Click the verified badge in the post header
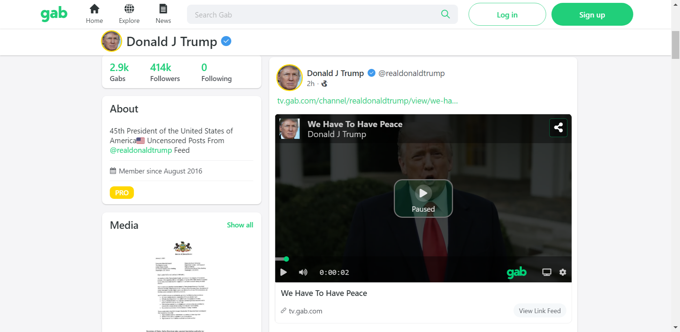Image resolution: width=680 pixels, height=332 pixels. tap(372, 73)
